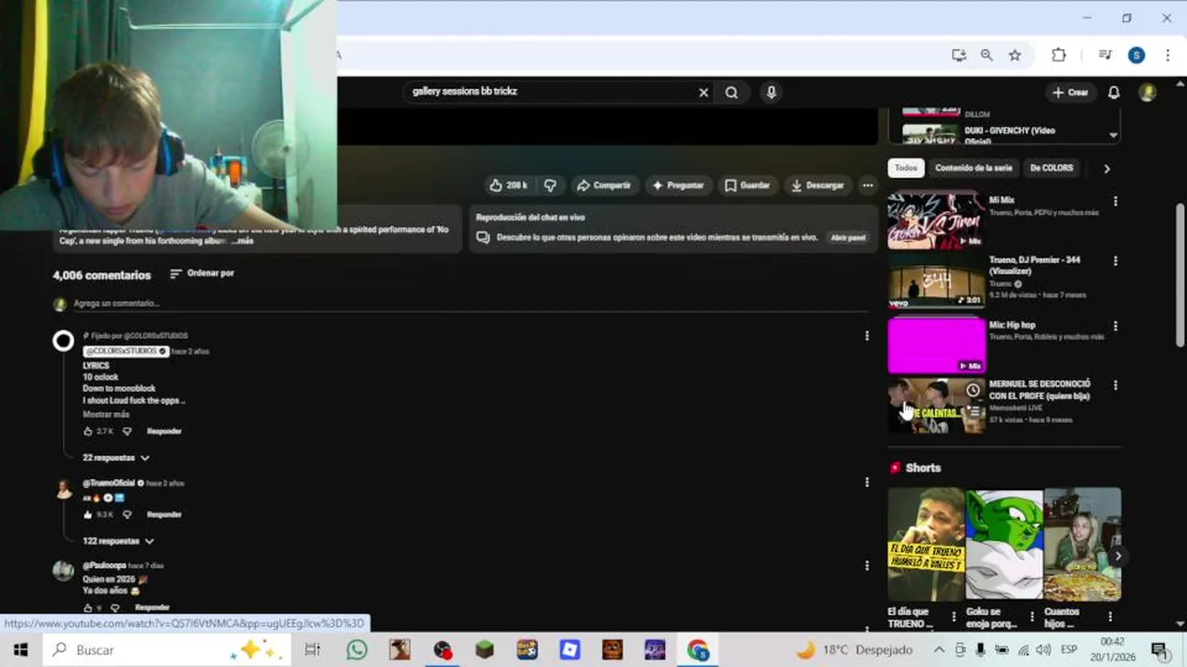Expand the 122 respuestas thread
The image size is (1187, 667).
118,541
